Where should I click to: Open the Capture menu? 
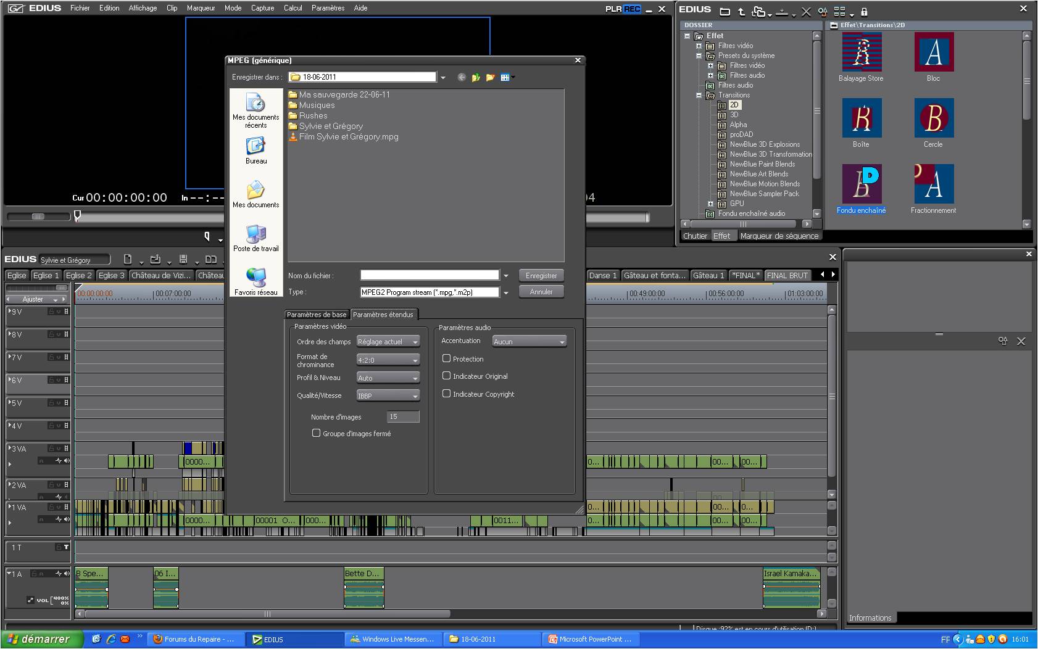click(x=262, y=8)
